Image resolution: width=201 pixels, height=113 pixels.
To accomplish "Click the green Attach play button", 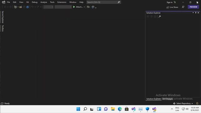I will pyautogui.click(x=74, y=7).
